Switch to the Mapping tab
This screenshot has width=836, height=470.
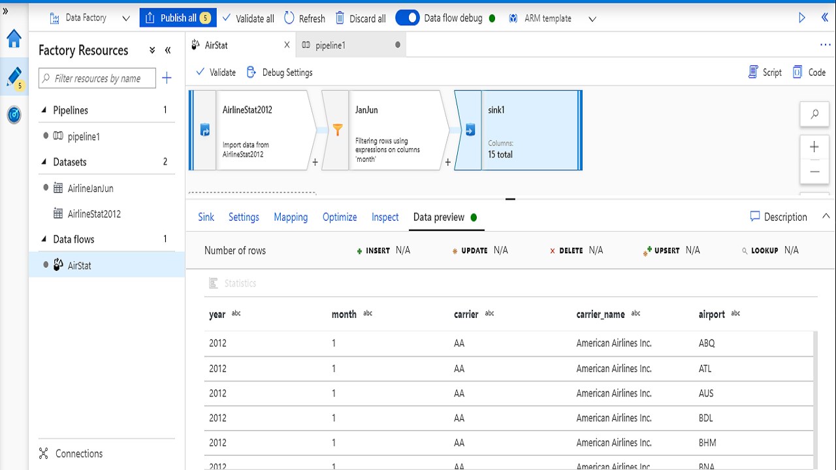coord(291,217)
